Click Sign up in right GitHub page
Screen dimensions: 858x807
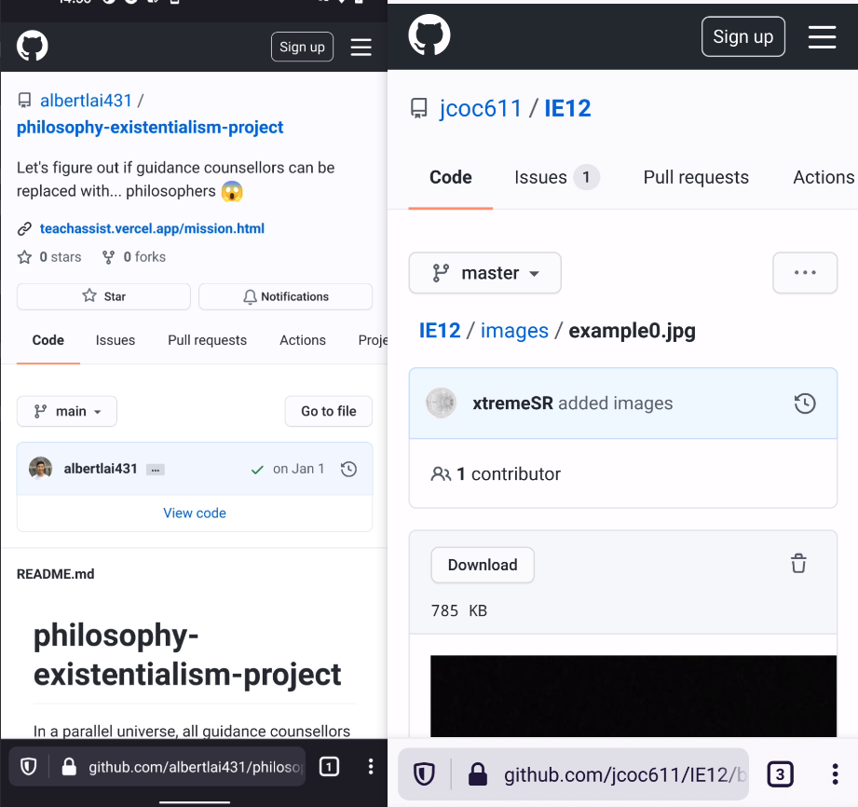[x=743, y=36]
